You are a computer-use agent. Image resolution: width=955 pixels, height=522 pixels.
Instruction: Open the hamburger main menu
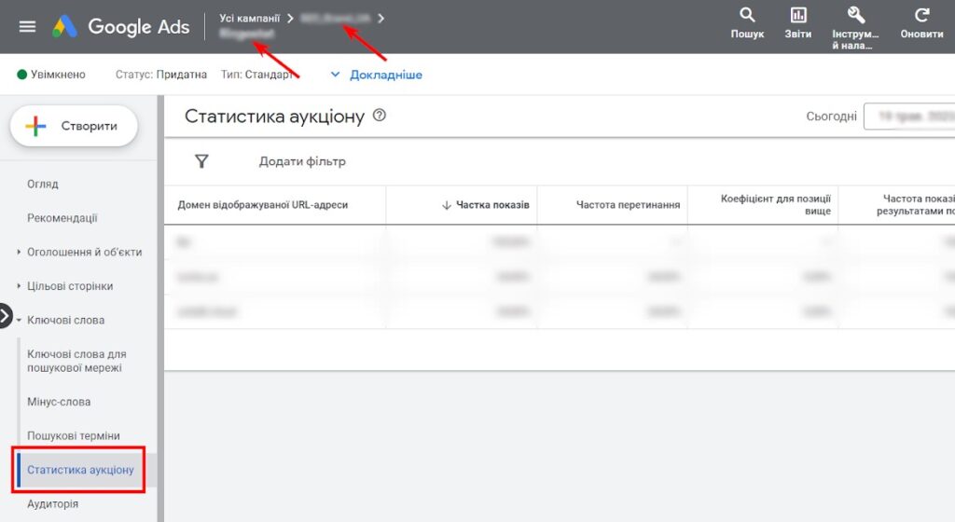tap(27, 26)
